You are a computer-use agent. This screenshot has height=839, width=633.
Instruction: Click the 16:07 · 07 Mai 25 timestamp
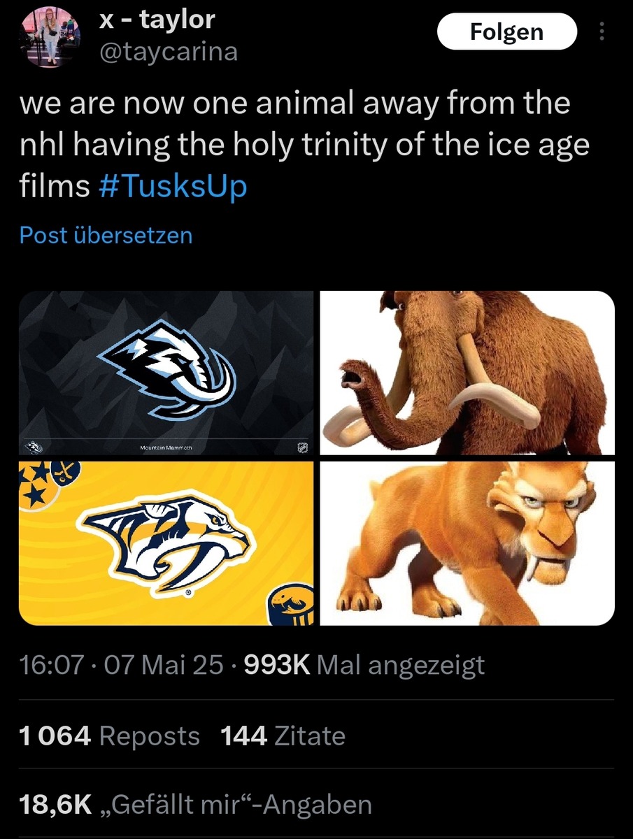pyautogui.click(x=117, y=665)
